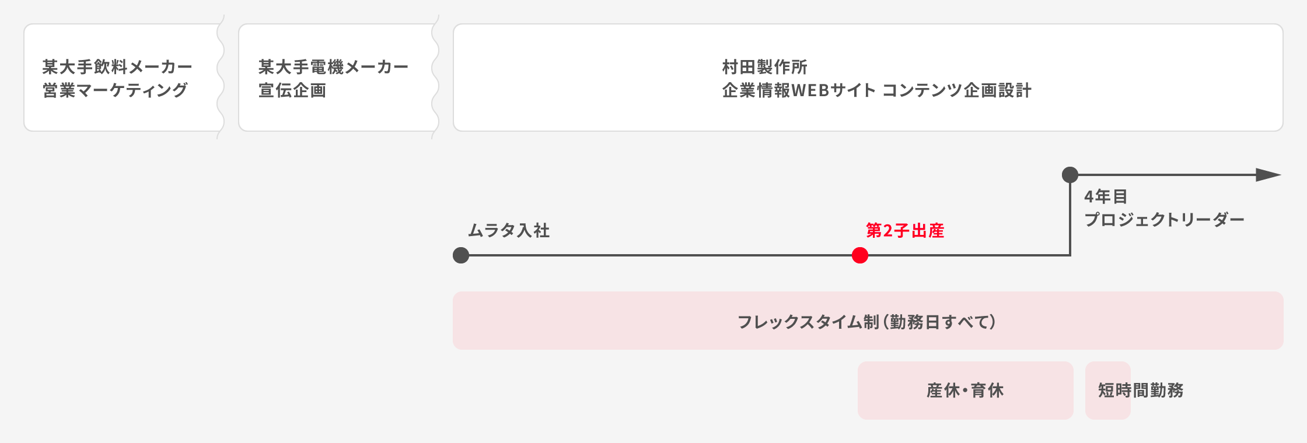
Task: Click the wavy right edge of 宣伝企画 card
Action: pos(435,77)
